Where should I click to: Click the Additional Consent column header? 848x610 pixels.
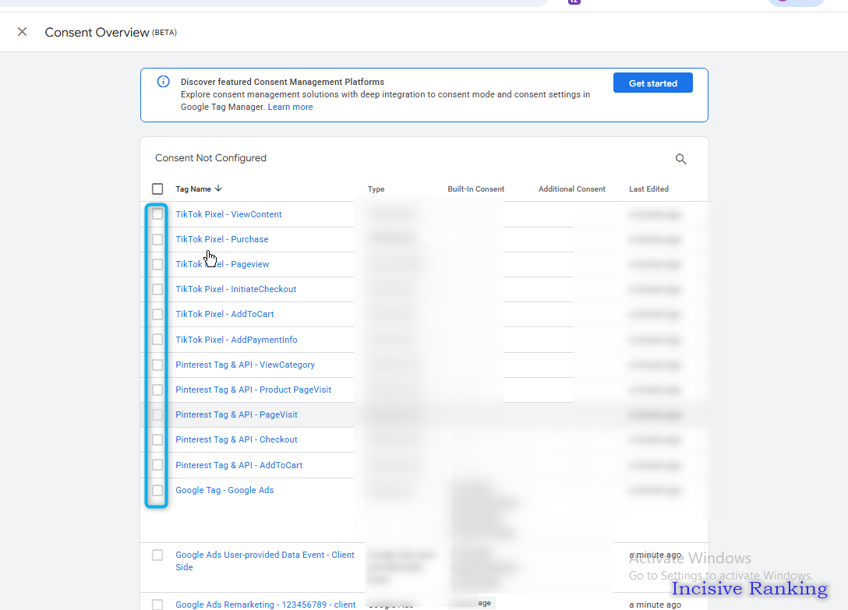coord(571,189)
